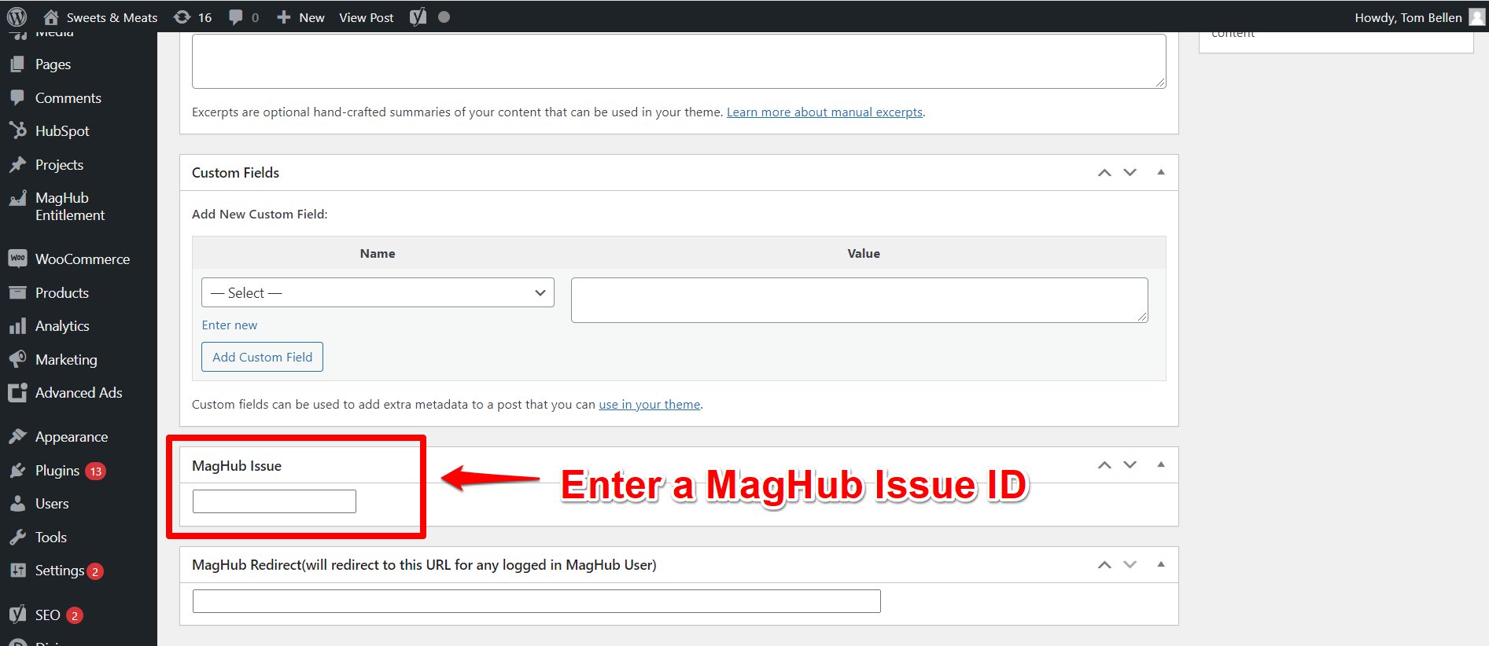Click the Advanced Ads icon
The height and width of the screenshot is (646, 1489).
coord(17,392)
